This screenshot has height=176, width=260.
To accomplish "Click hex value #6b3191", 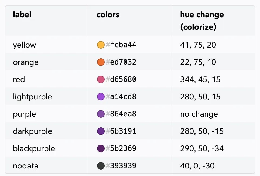I will (121, 131).
